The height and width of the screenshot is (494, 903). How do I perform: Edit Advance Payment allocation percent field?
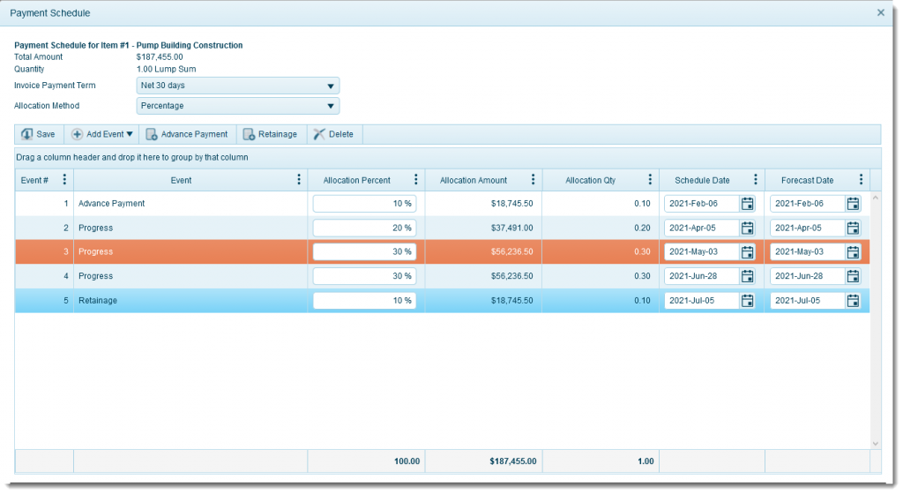tap(364, 203)
